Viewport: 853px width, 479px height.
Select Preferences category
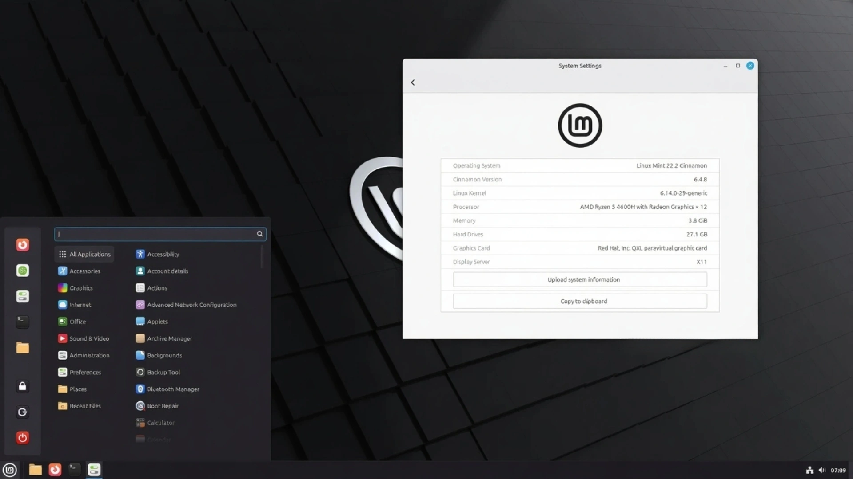pyautogui.click(x=80, y=372)
